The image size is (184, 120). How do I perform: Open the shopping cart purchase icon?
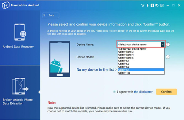point(143,5)
